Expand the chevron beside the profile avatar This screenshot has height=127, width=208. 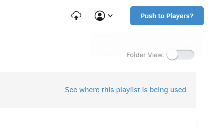[110, 16]
